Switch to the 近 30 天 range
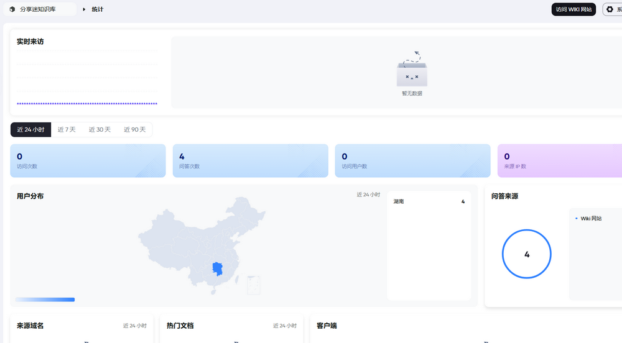Screen dimensions: 622x343 point(100,129)
